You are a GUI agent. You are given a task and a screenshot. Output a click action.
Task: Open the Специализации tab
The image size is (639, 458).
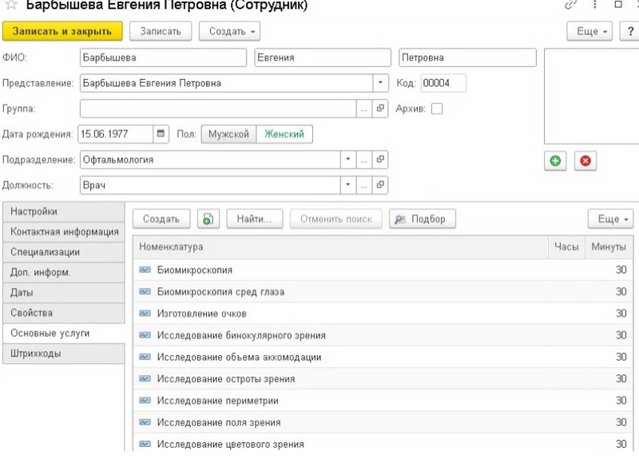[64, 252]
